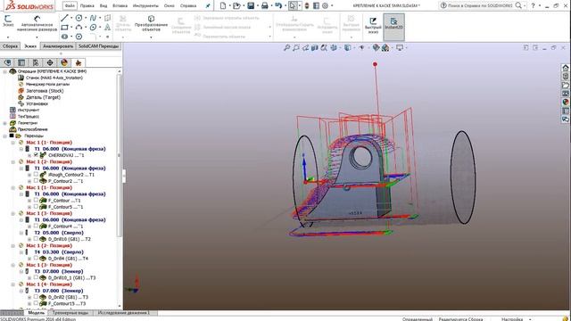The width and height of the screenshot is (571, 321).
Task: Open the Вставка menu
Action: [120, 6]
